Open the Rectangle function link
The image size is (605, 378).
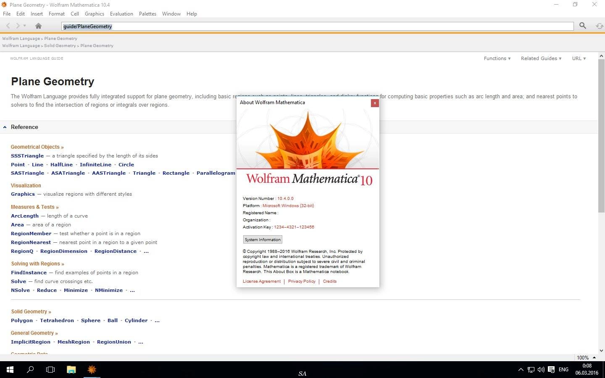click(x=176, y=173)
